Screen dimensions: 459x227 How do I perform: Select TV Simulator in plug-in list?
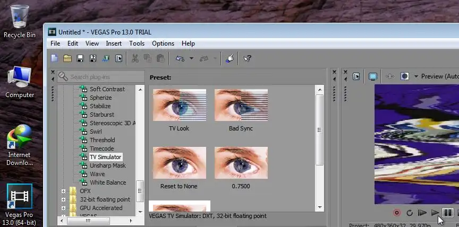coord(105,157)
